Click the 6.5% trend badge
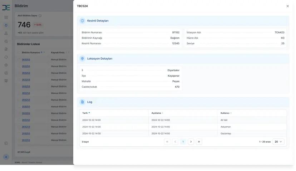The image size is (296, 171). click(x=38, y=25)
